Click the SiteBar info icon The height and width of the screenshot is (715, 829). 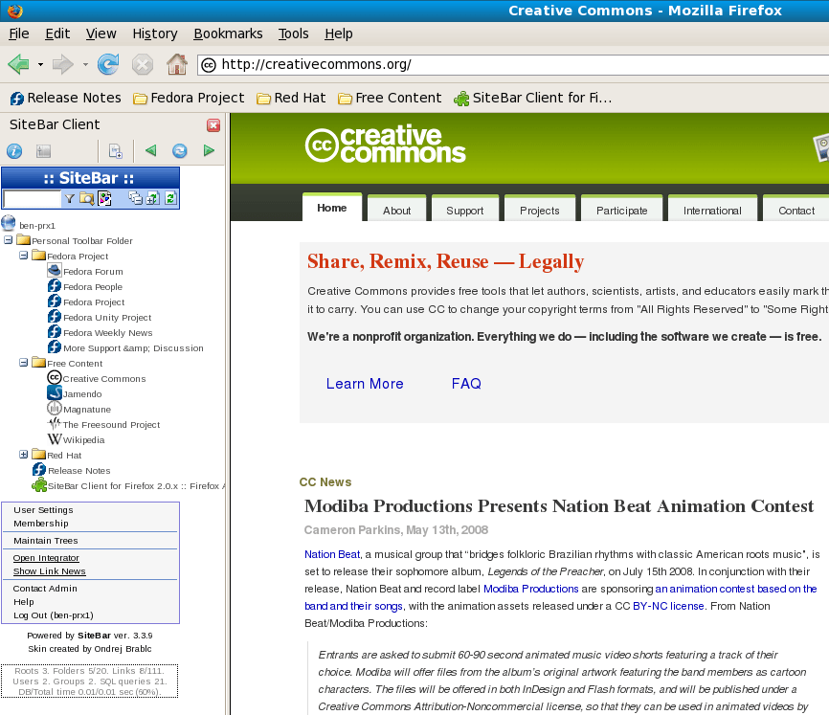(x=14, y=150)
